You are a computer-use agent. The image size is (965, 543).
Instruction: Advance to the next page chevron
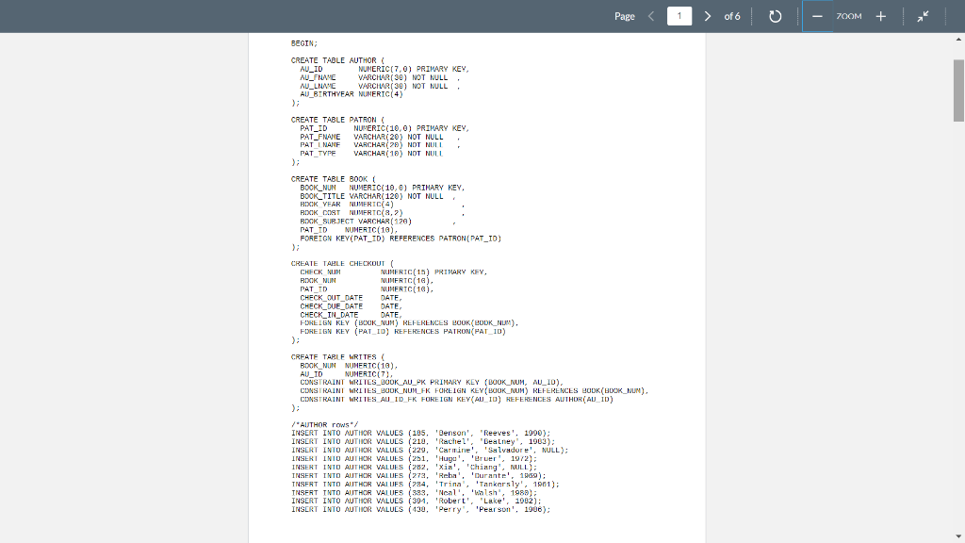[x=708, y=16]
